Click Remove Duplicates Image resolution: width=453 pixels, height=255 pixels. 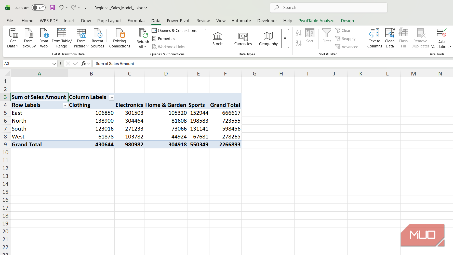[x=420, y=38]
